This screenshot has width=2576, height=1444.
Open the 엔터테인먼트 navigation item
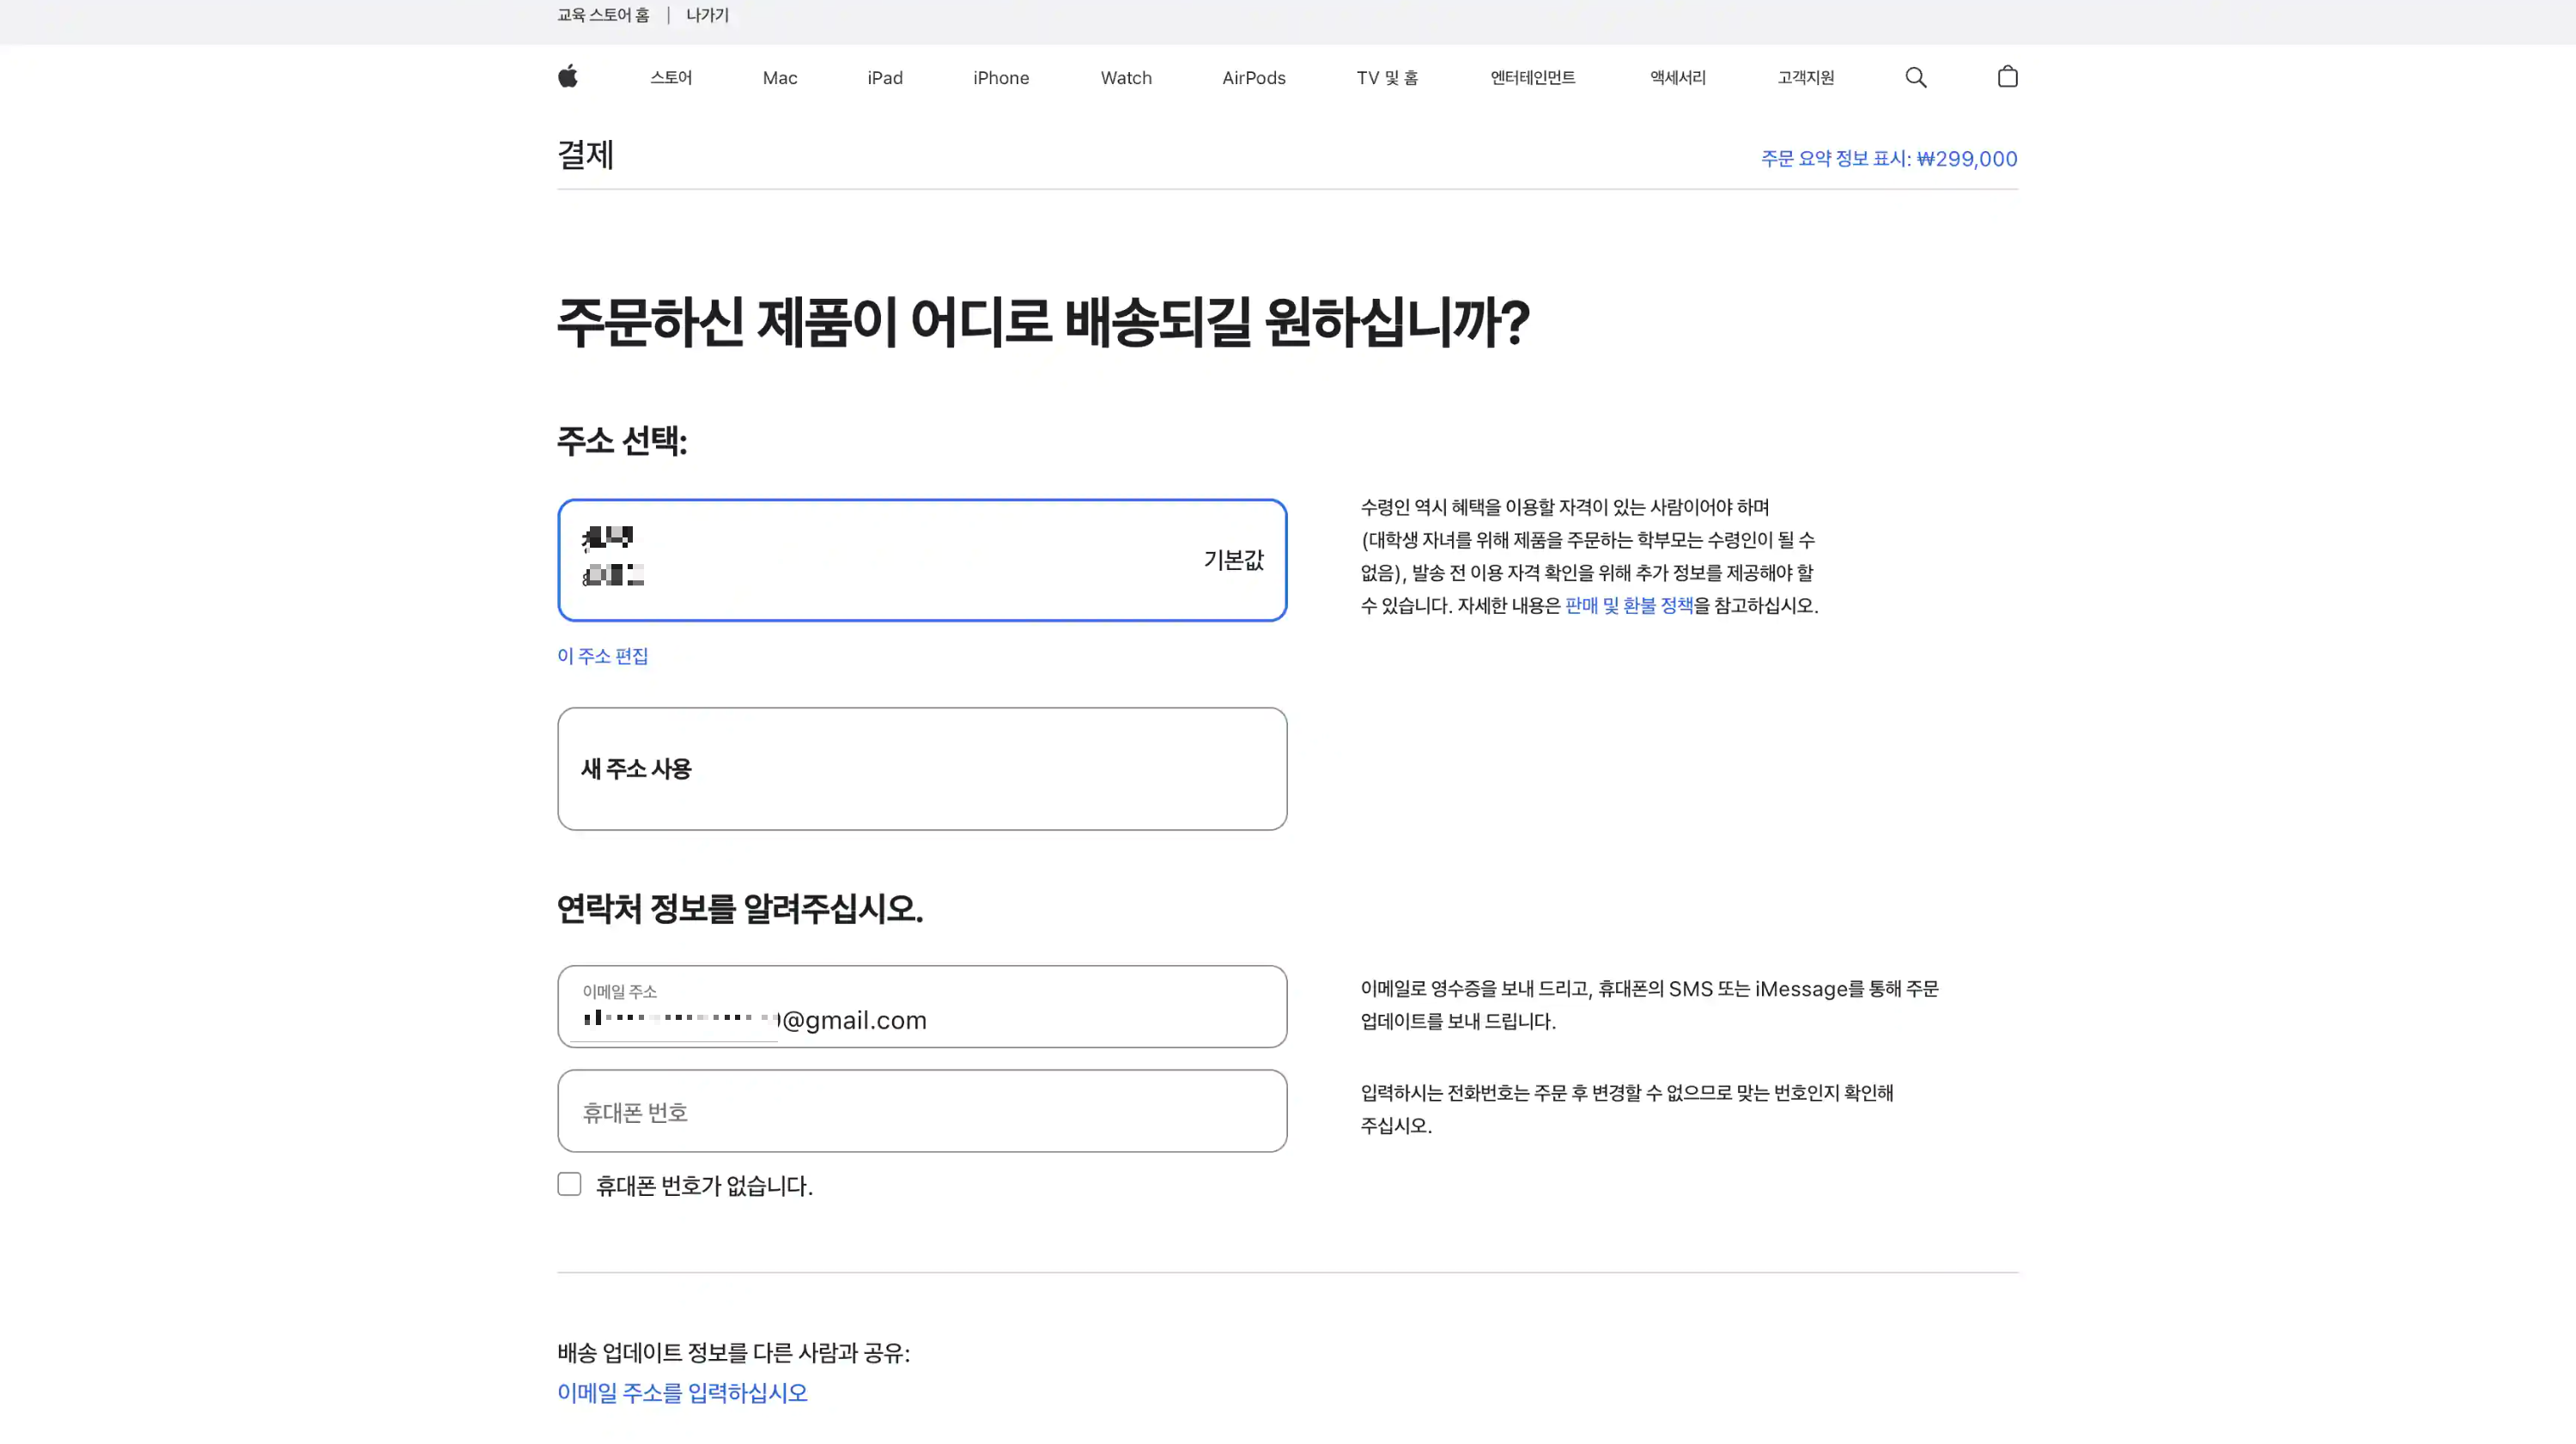coord(1532,77)
